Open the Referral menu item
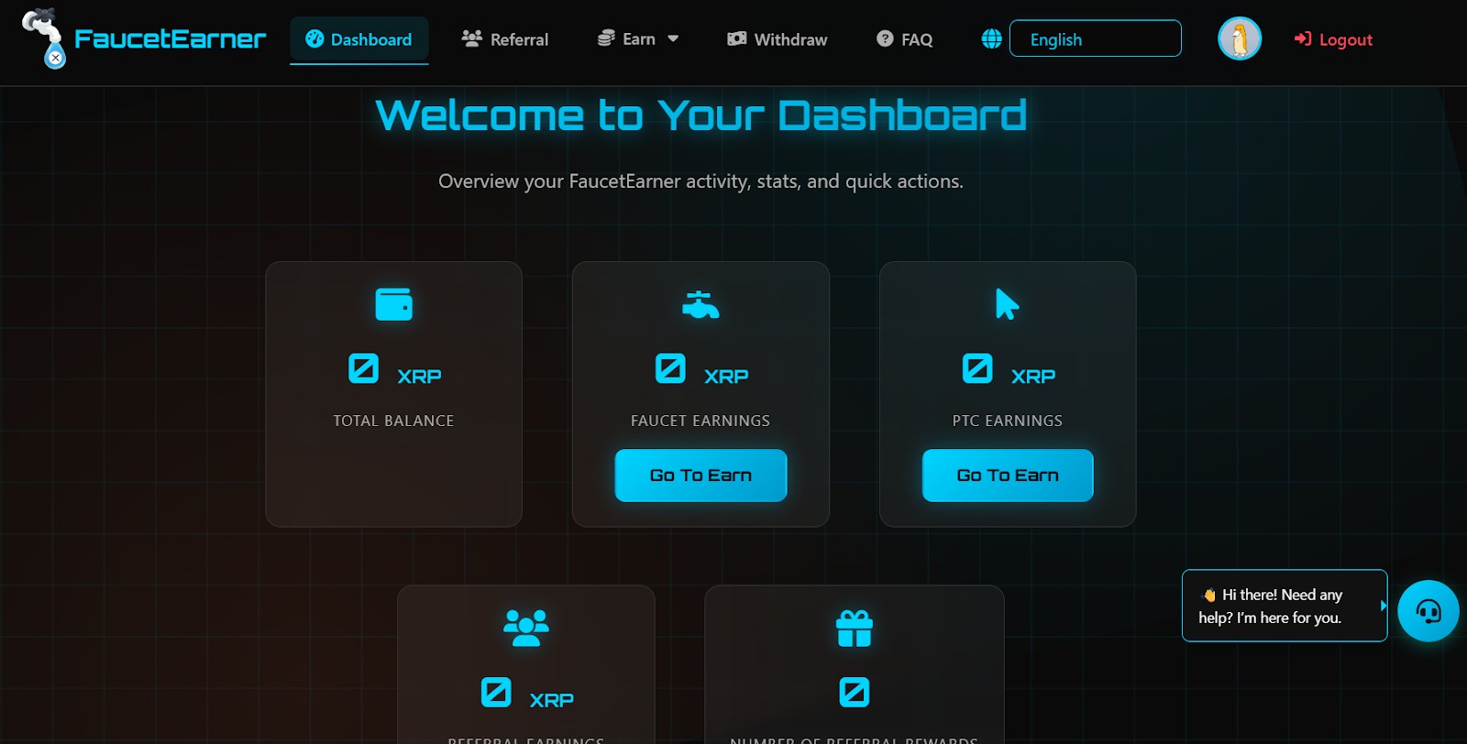 click(x=505, y=39)
